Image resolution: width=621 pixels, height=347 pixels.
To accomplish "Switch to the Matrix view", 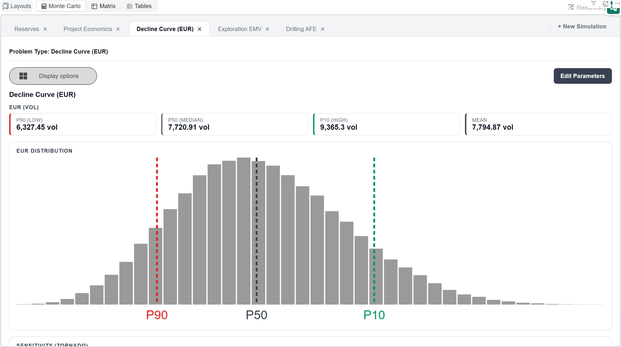I will pyautogui.click(x=104, y=6).
